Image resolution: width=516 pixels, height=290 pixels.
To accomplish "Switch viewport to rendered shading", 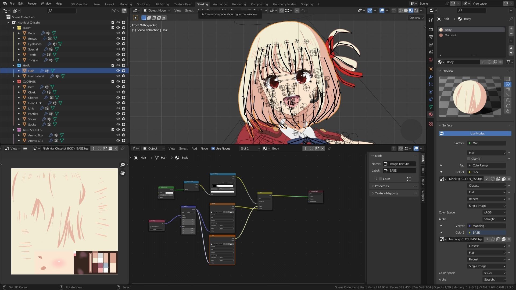I will pos(416,10).
